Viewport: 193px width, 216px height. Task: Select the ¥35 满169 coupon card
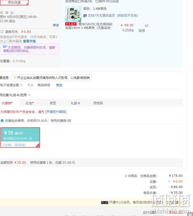point(20,138)
